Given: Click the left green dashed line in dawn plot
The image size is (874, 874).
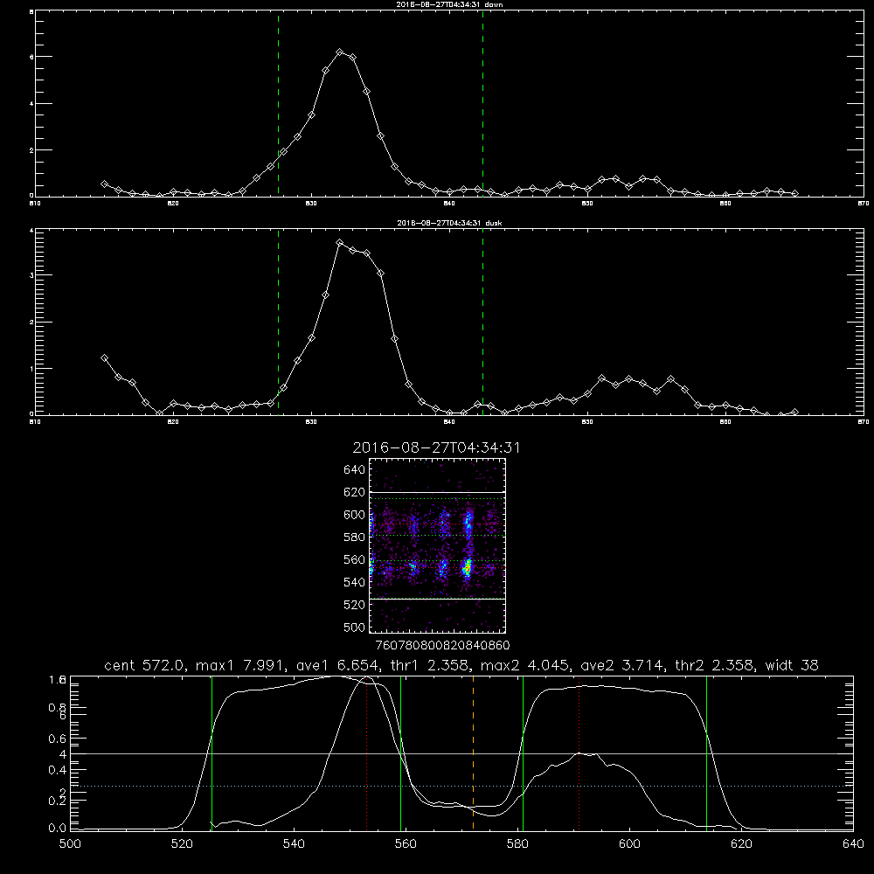Looking at the screenshot, I should [x=278, y=103].
